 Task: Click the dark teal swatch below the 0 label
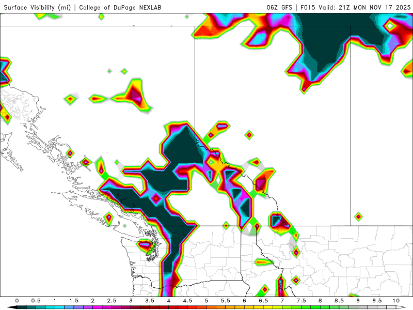22,307
